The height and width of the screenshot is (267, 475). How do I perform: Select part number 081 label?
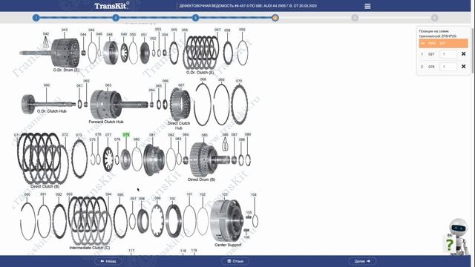coord(152,135)
